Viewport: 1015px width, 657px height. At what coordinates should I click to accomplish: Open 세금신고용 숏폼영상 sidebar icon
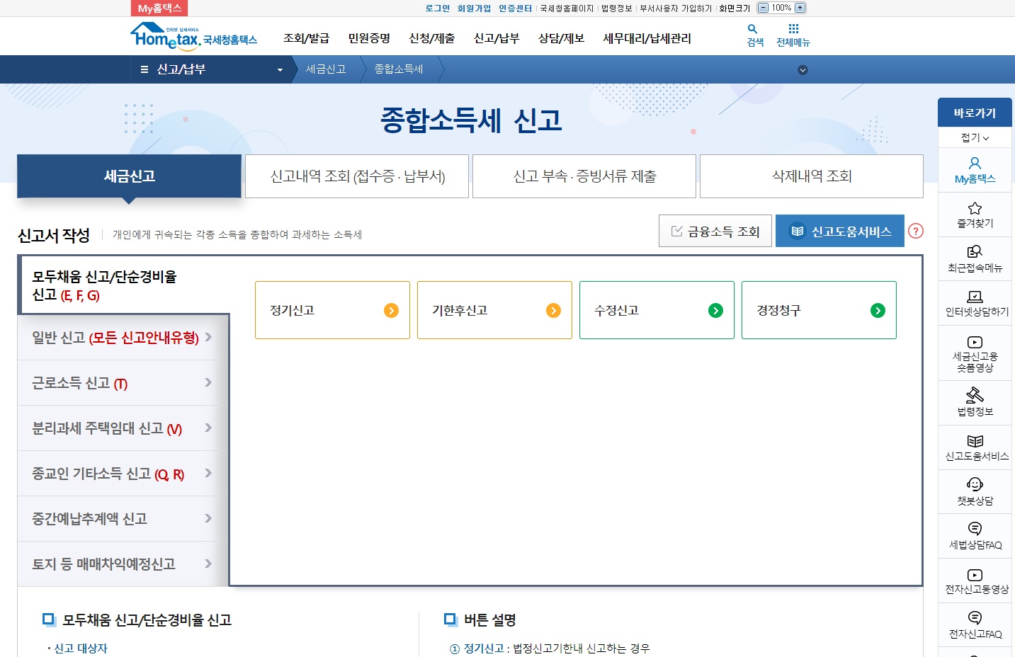975,352
